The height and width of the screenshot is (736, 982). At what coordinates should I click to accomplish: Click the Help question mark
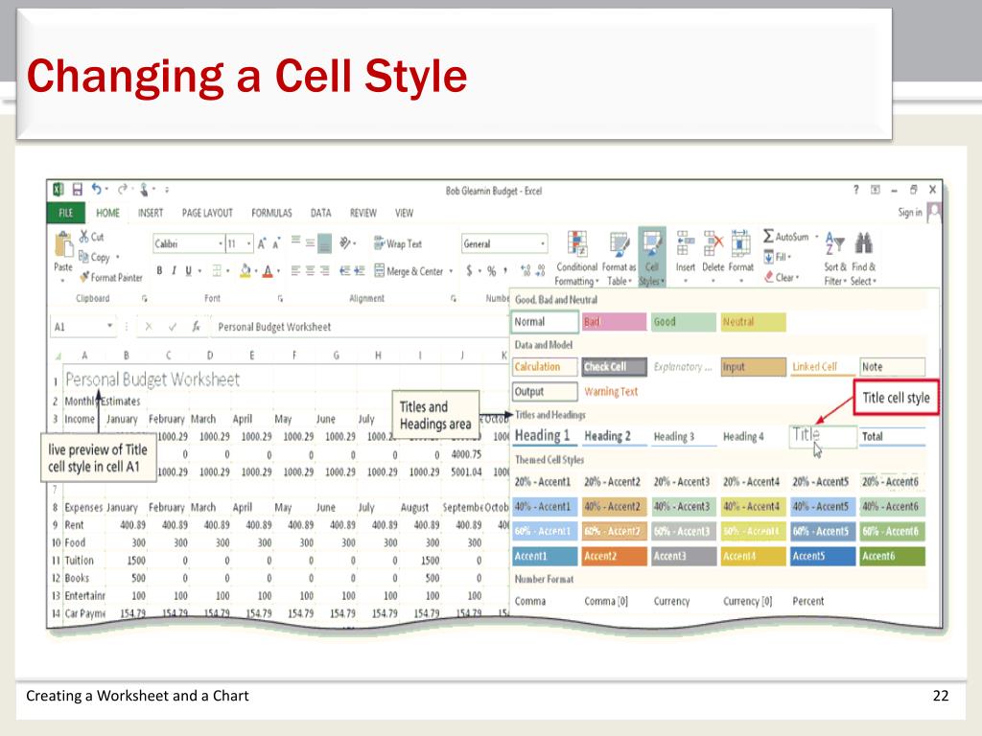[x=856, y=189]
